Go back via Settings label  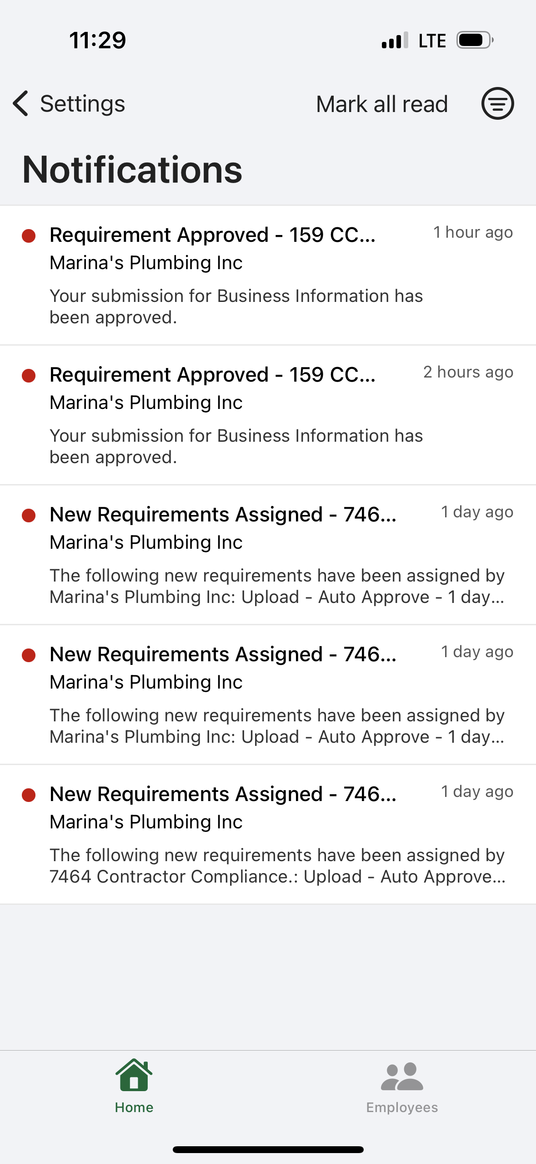(82, 104)
